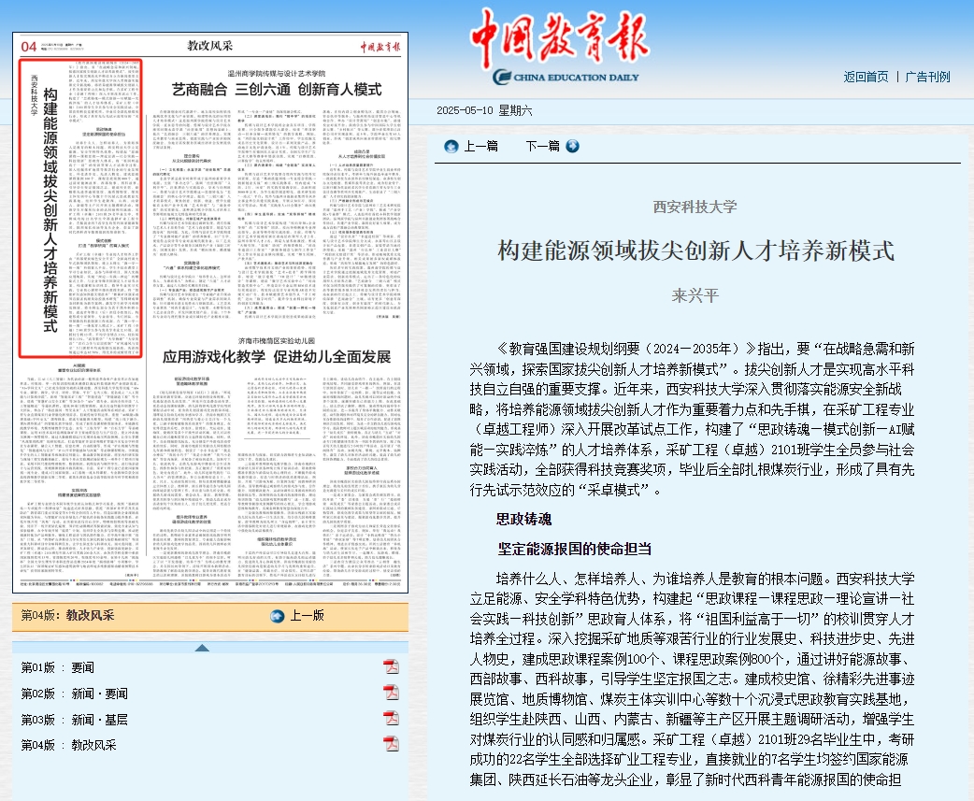Download the PDF for 第02版 新闻·要闻
Image resolution: width=974 pixels, height=801 pixels.
pyautogui.click(x=391, y=693)
